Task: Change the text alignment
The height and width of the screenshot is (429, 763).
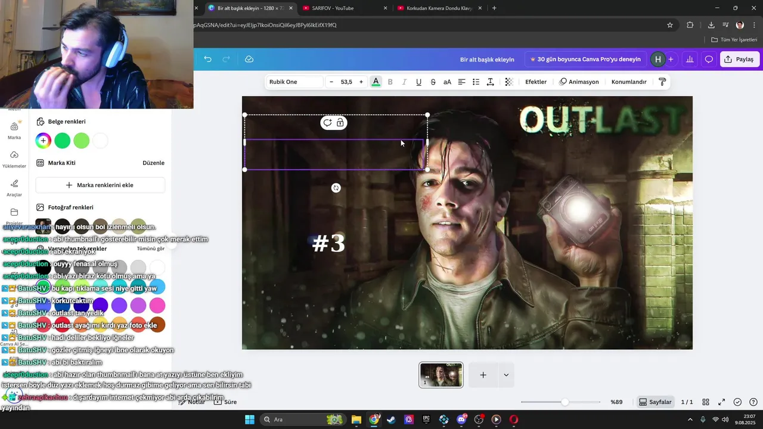Action: tap(461, 82)
